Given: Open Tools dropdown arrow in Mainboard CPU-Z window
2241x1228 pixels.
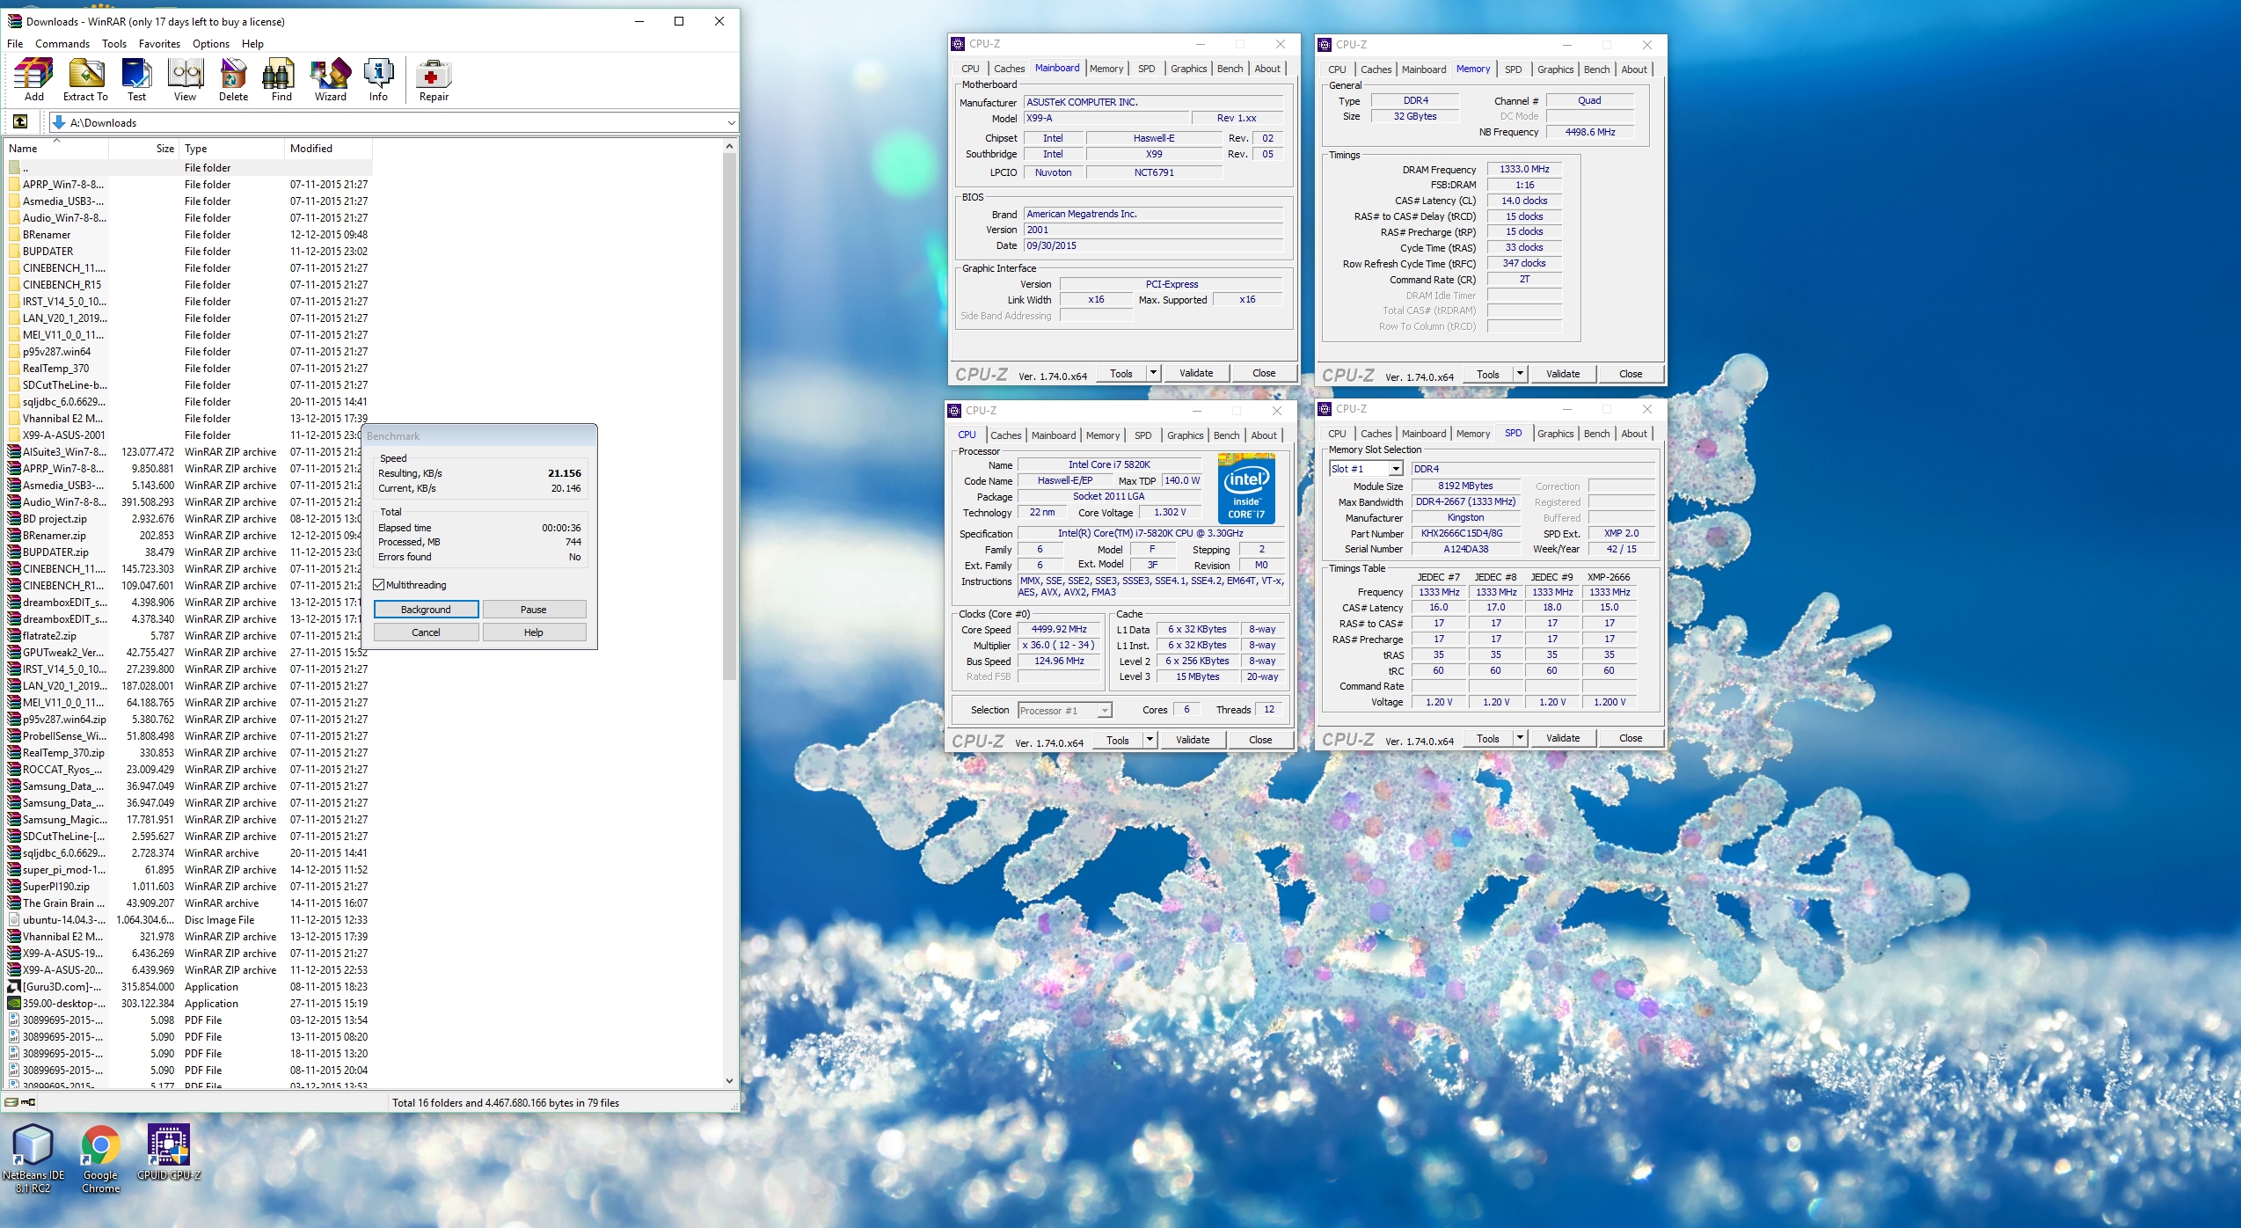Looking at the screenshot, I should pos(1153,373).
